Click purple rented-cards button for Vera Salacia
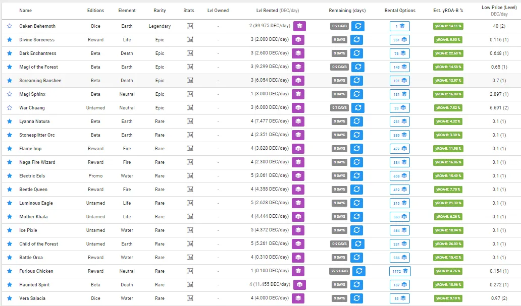The image size is (521, 306). (298, 298)
